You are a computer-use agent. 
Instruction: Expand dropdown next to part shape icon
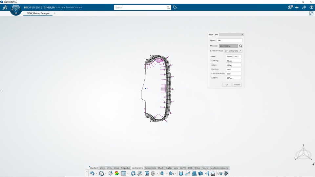point(106,173)
